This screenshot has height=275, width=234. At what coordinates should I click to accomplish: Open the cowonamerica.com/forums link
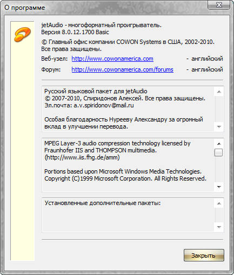coord(123,69)
